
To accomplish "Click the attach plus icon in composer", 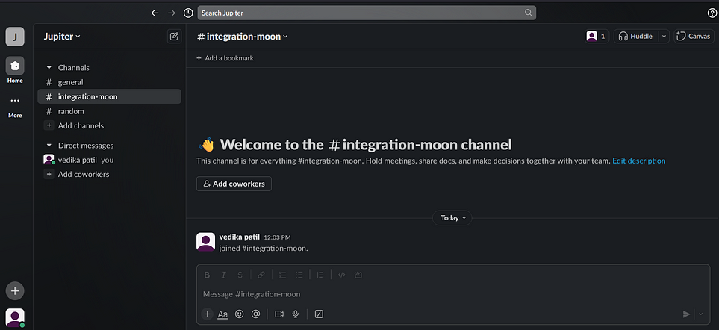I will 208,314.
